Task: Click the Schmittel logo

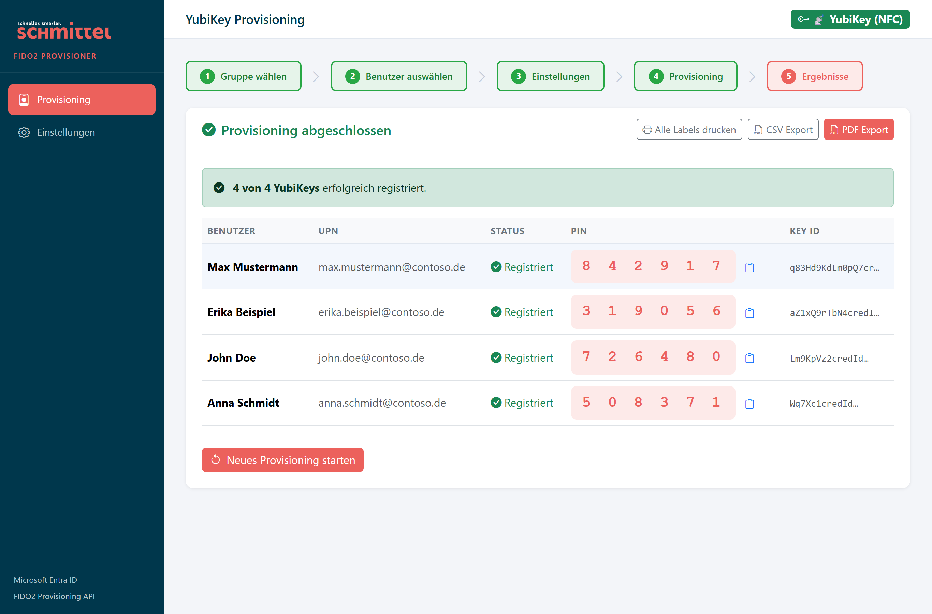Action: click(64, 31)
